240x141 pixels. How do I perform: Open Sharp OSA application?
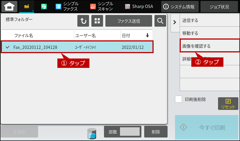tap(139, 6)
